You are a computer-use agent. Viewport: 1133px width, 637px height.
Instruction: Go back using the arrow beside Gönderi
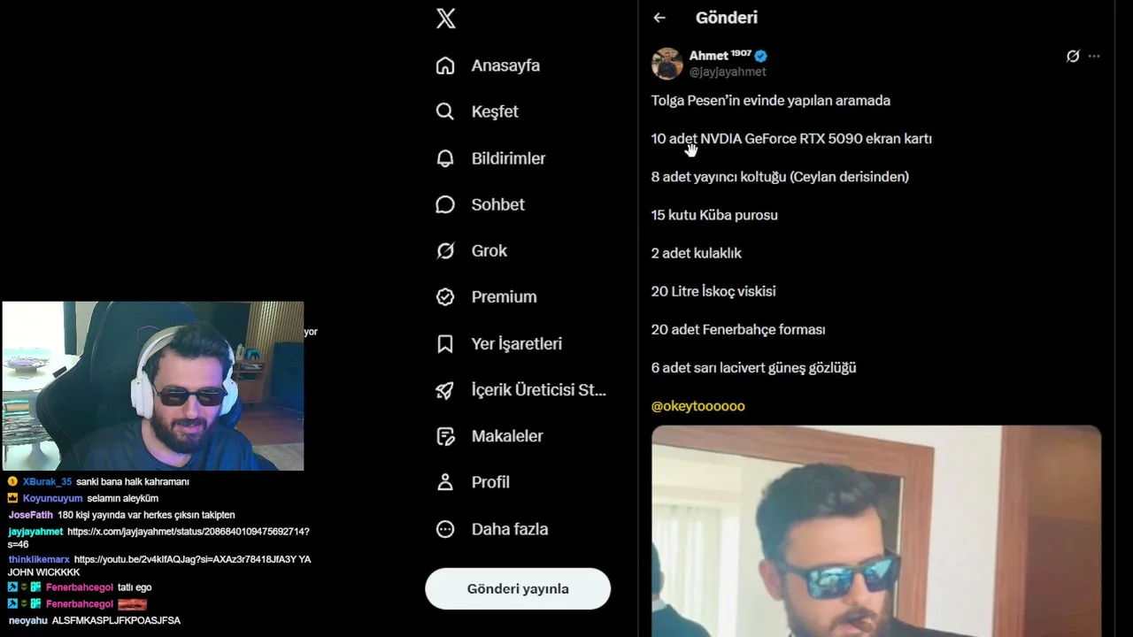point(659,18)
